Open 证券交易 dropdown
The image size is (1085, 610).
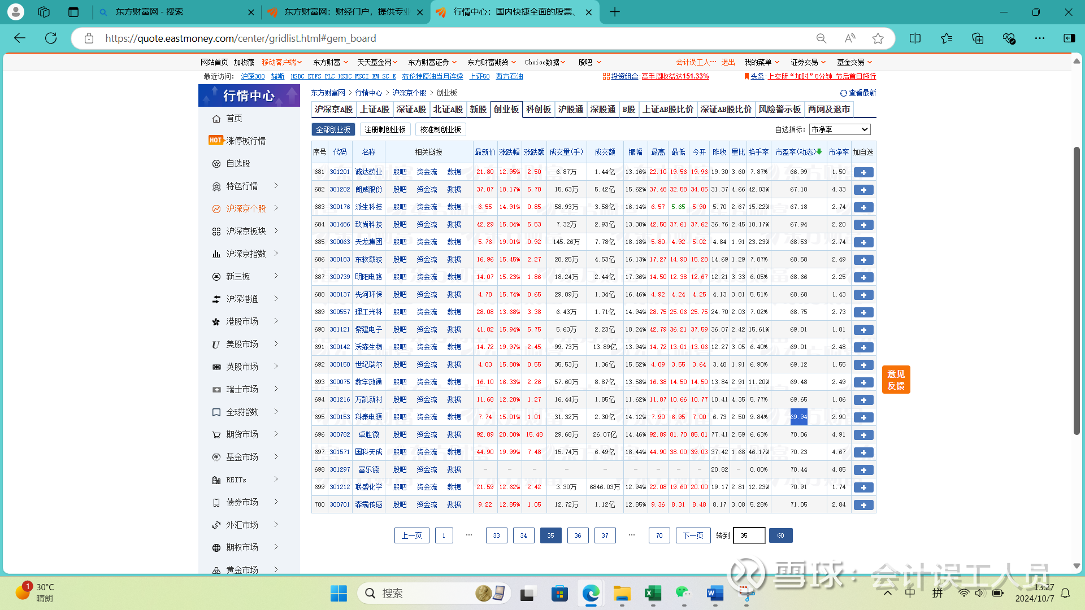[x=808, y=62]
